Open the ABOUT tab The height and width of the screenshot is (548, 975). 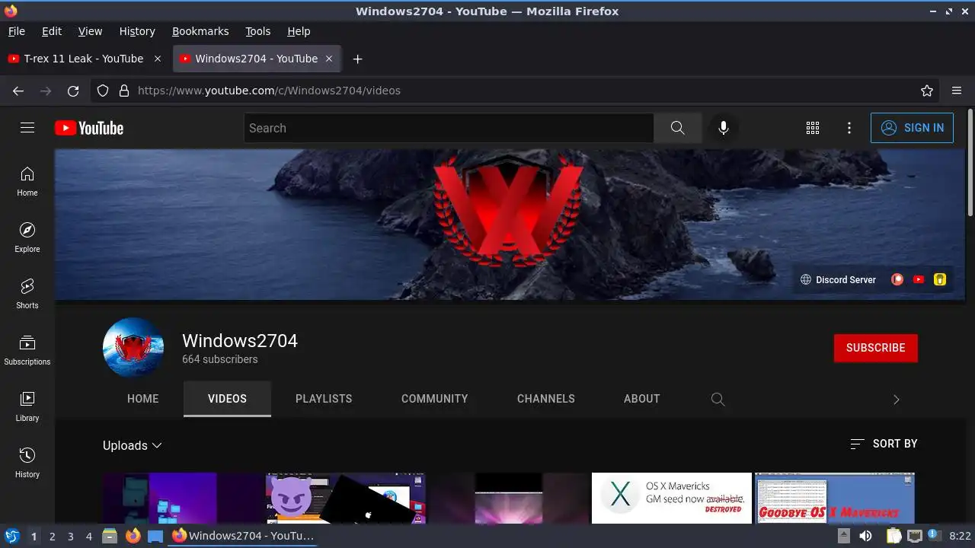click(x=642, y=399)
